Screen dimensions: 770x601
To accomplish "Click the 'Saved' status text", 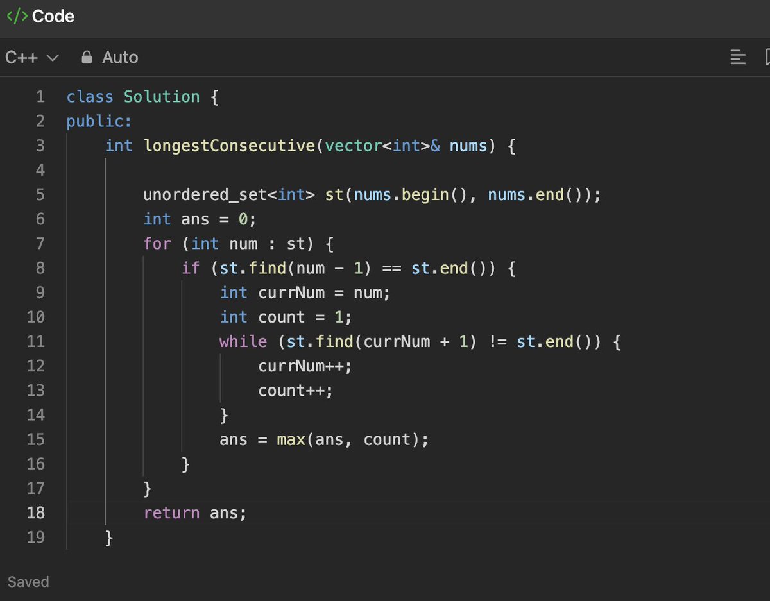I will pyautogui.click(x=28, y=582).
